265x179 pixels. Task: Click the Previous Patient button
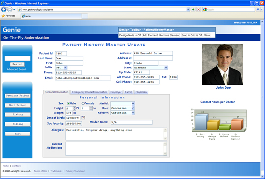tap(18, 96)
